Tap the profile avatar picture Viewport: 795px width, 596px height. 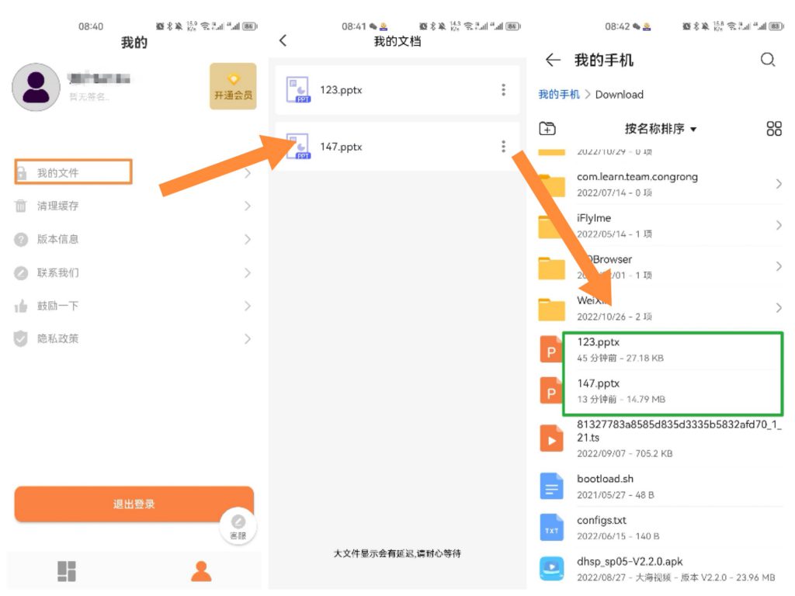36,87
